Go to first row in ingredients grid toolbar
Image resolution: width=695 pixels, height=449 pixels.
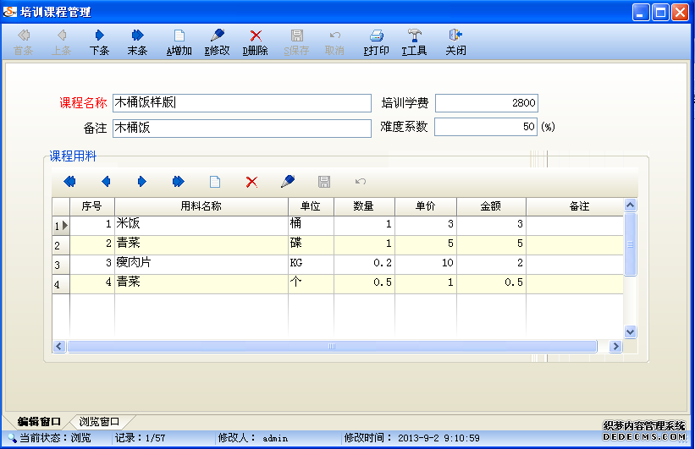pyautogui.click(x=69, y=182)
